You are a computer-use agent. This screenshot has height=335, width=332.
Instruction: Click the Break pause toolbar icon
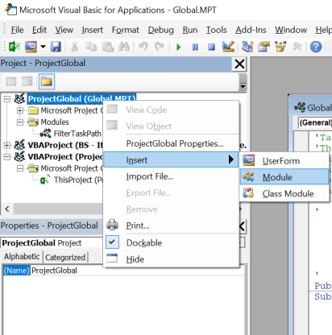195,48
